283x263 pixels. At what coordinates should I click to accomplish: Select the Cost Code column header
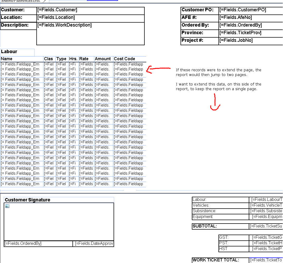[x=130, y=59]
